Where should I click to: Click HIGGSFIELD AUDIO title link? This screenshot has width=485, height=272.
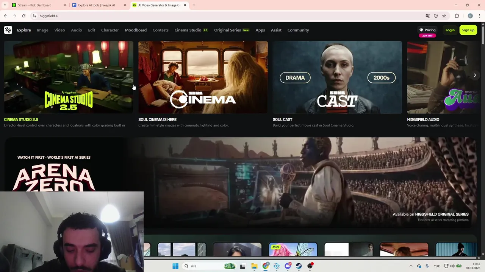pos(423,119)
